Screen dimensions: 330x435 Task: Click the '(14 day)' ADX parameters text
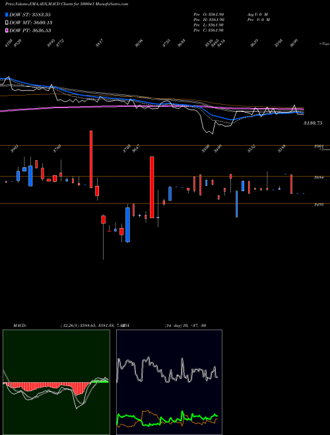point(173,326)
